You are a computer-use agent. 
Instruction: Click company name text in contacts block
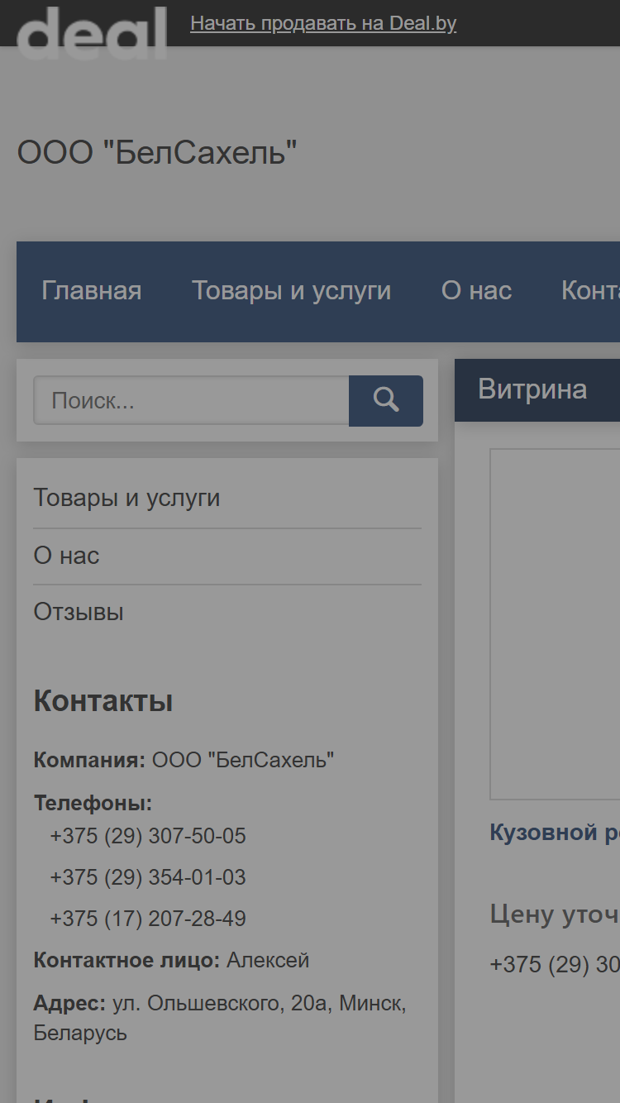(x=243, y=760)
